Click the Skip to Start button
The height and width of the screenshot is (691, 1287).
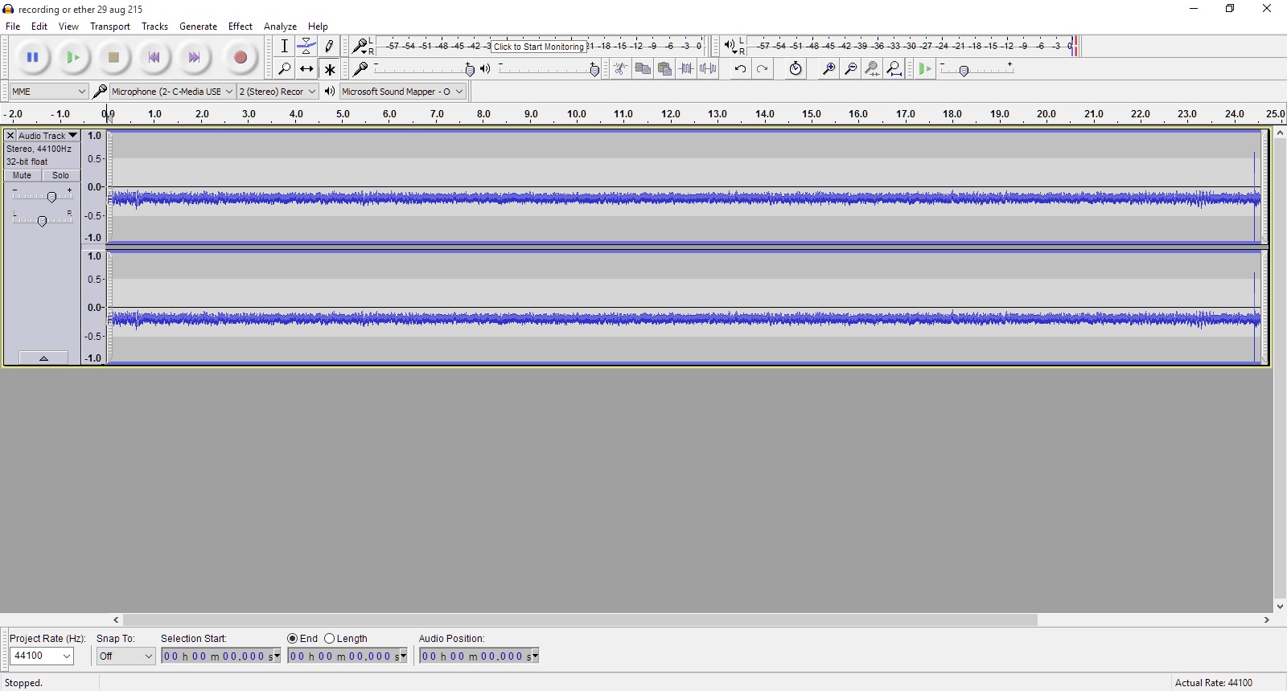click(154, 58)
